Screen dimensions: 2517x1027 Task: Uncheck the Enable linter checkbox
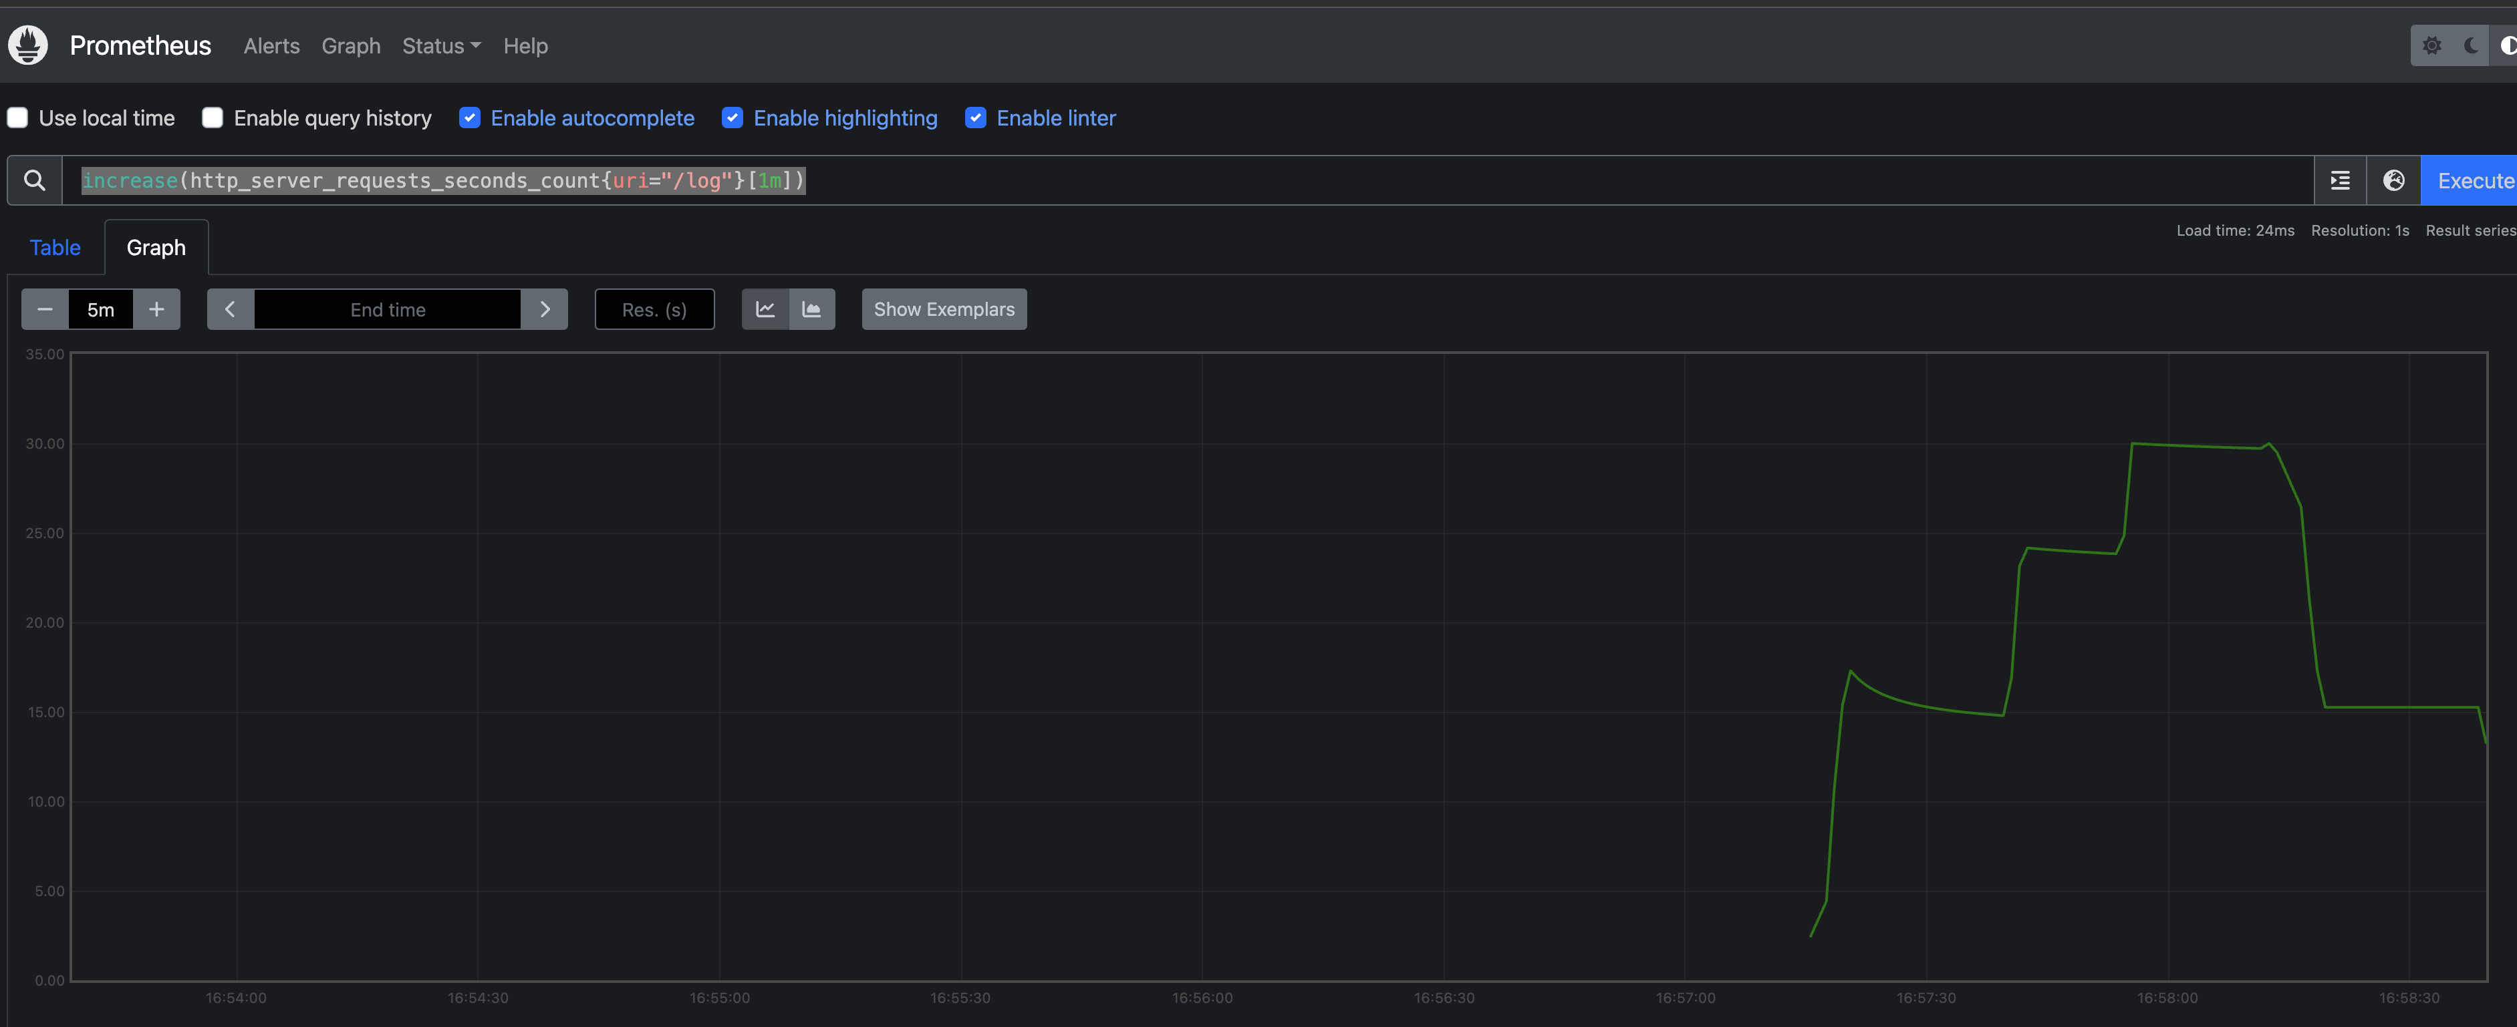(976, 118)
